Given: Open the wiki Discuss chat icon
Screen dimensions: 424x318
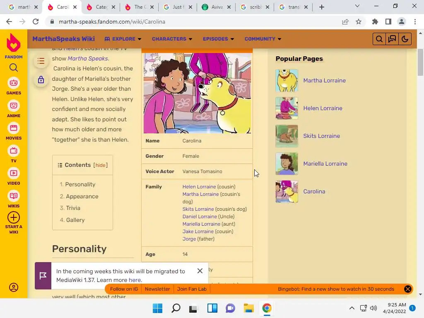Looking at the screenshot, I should [x=392, y=39].
